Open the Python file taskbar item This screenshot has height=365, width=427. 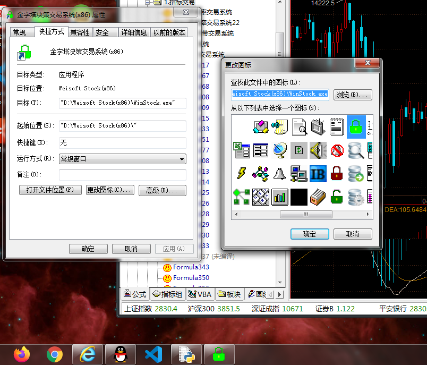186,354
